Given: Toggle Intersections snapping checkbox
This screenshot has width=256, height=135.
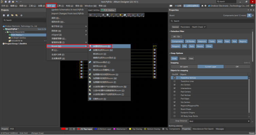Looking at the screenshot, I should [x=174, y=88].
